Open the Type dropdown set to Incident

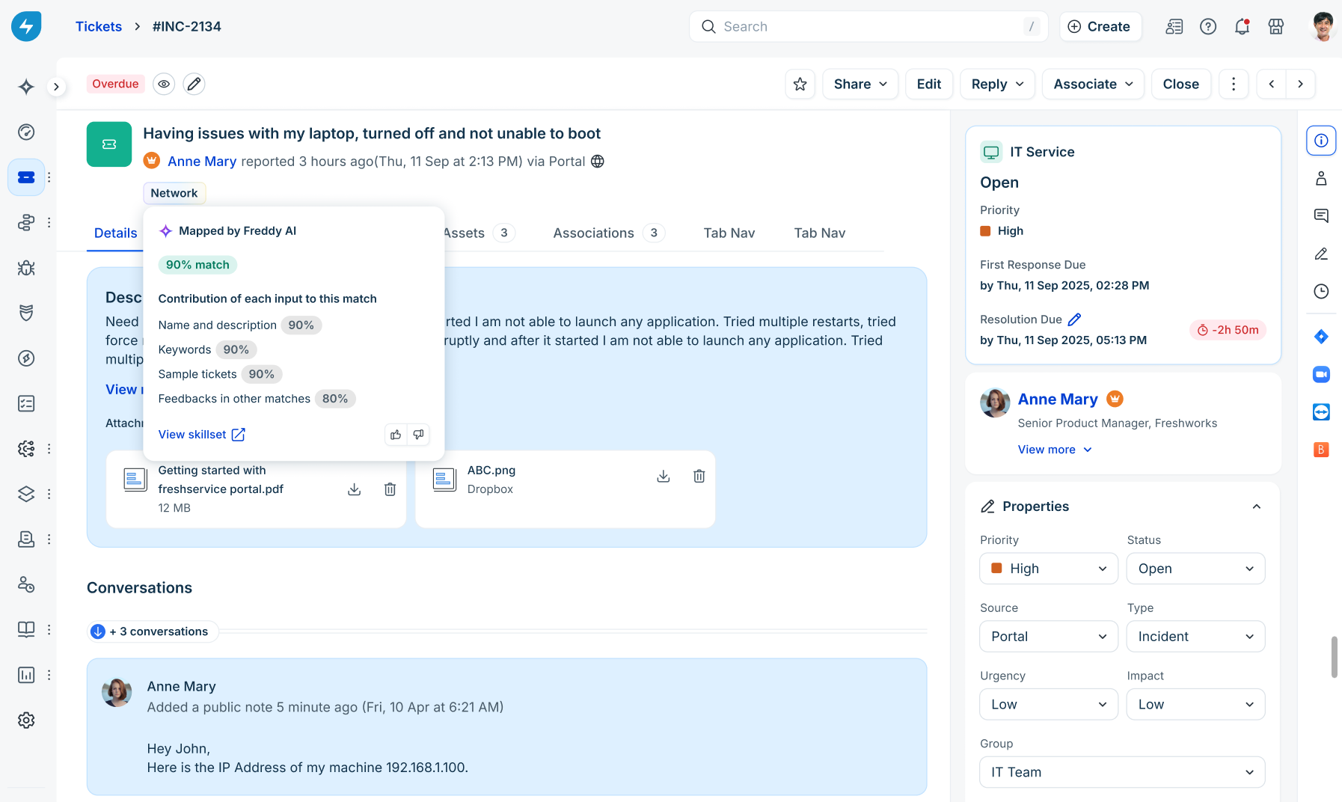[x=1195, y=637]
